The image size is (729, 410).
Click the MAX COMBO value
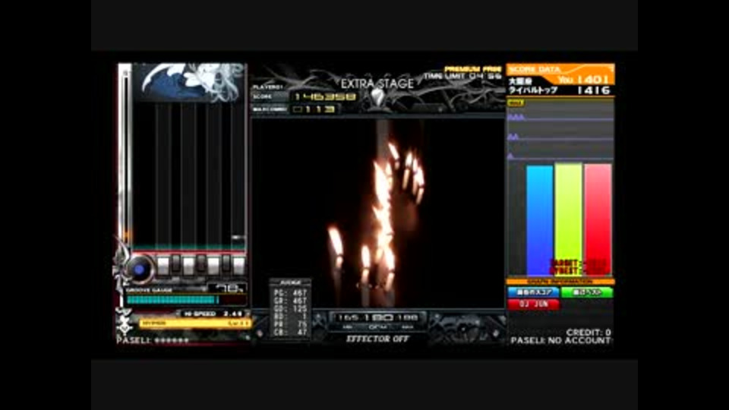click(314, 109)
